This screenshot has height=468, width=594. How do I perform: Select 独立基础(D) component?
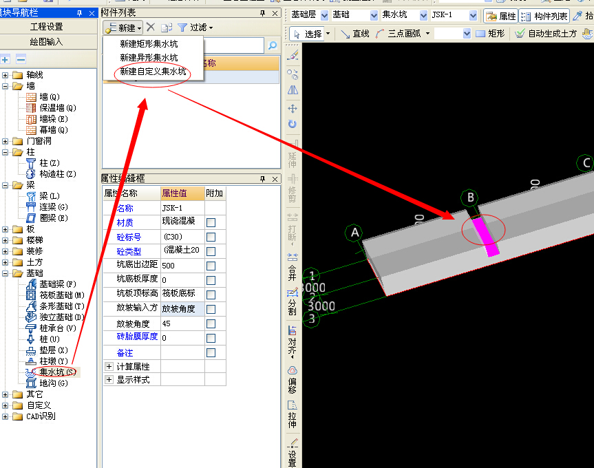(62, 317)
